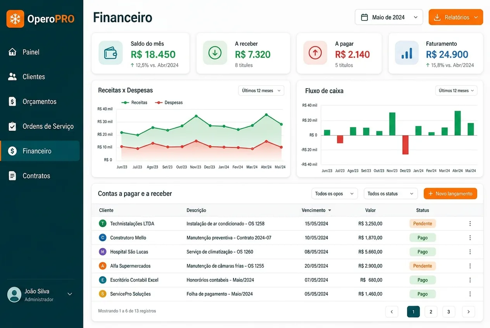Viewport: 490px width, 328px height.
Task: Click the calendar icon next to Maio de 2024
Action: coord(364,17)
